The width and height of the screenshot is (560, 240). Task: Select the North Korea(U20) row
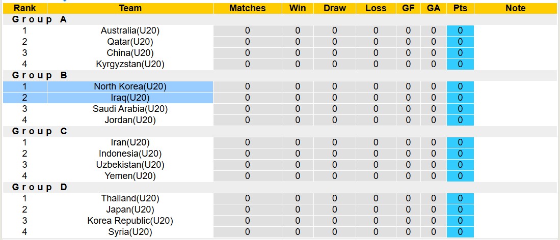(x=130, y=86)
